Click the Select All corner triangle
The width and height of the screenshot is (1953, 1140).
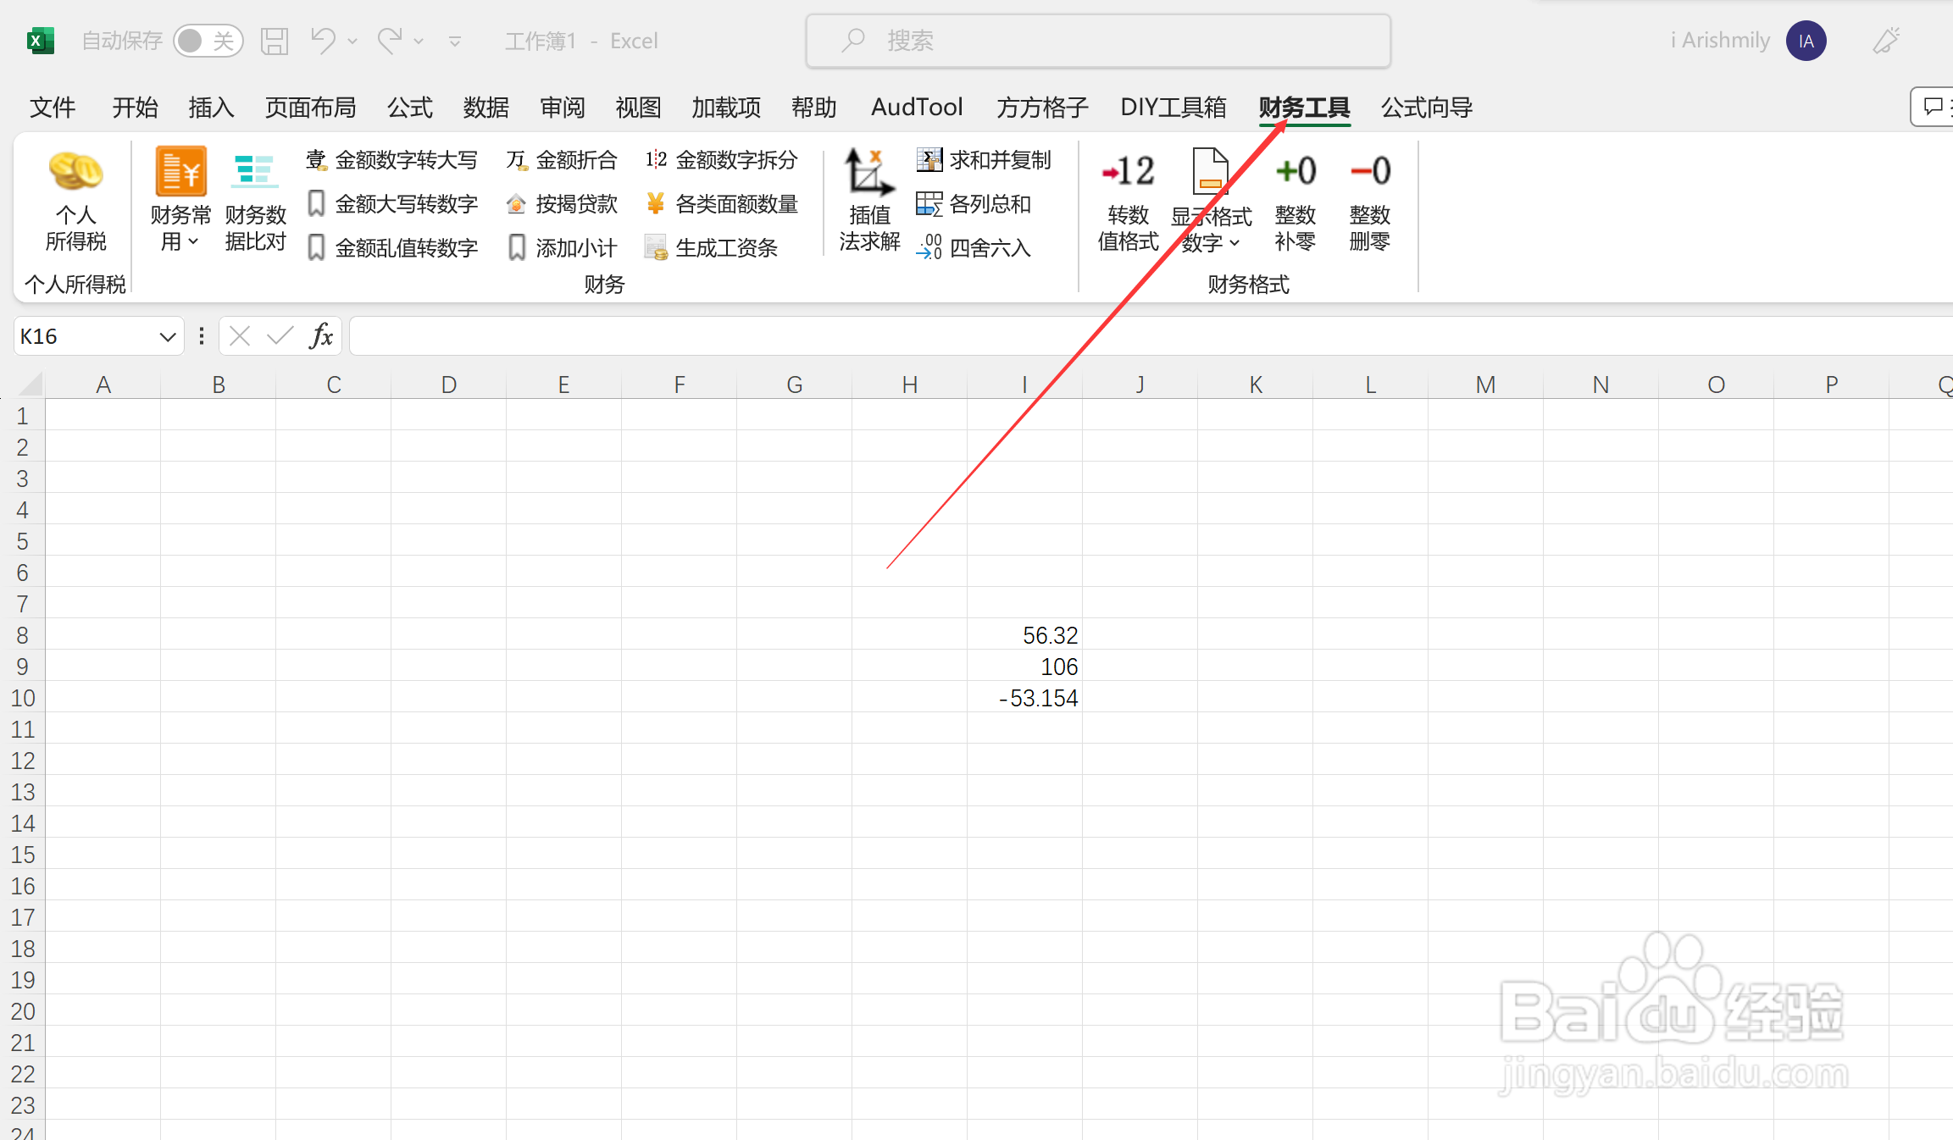click(30, 385)
